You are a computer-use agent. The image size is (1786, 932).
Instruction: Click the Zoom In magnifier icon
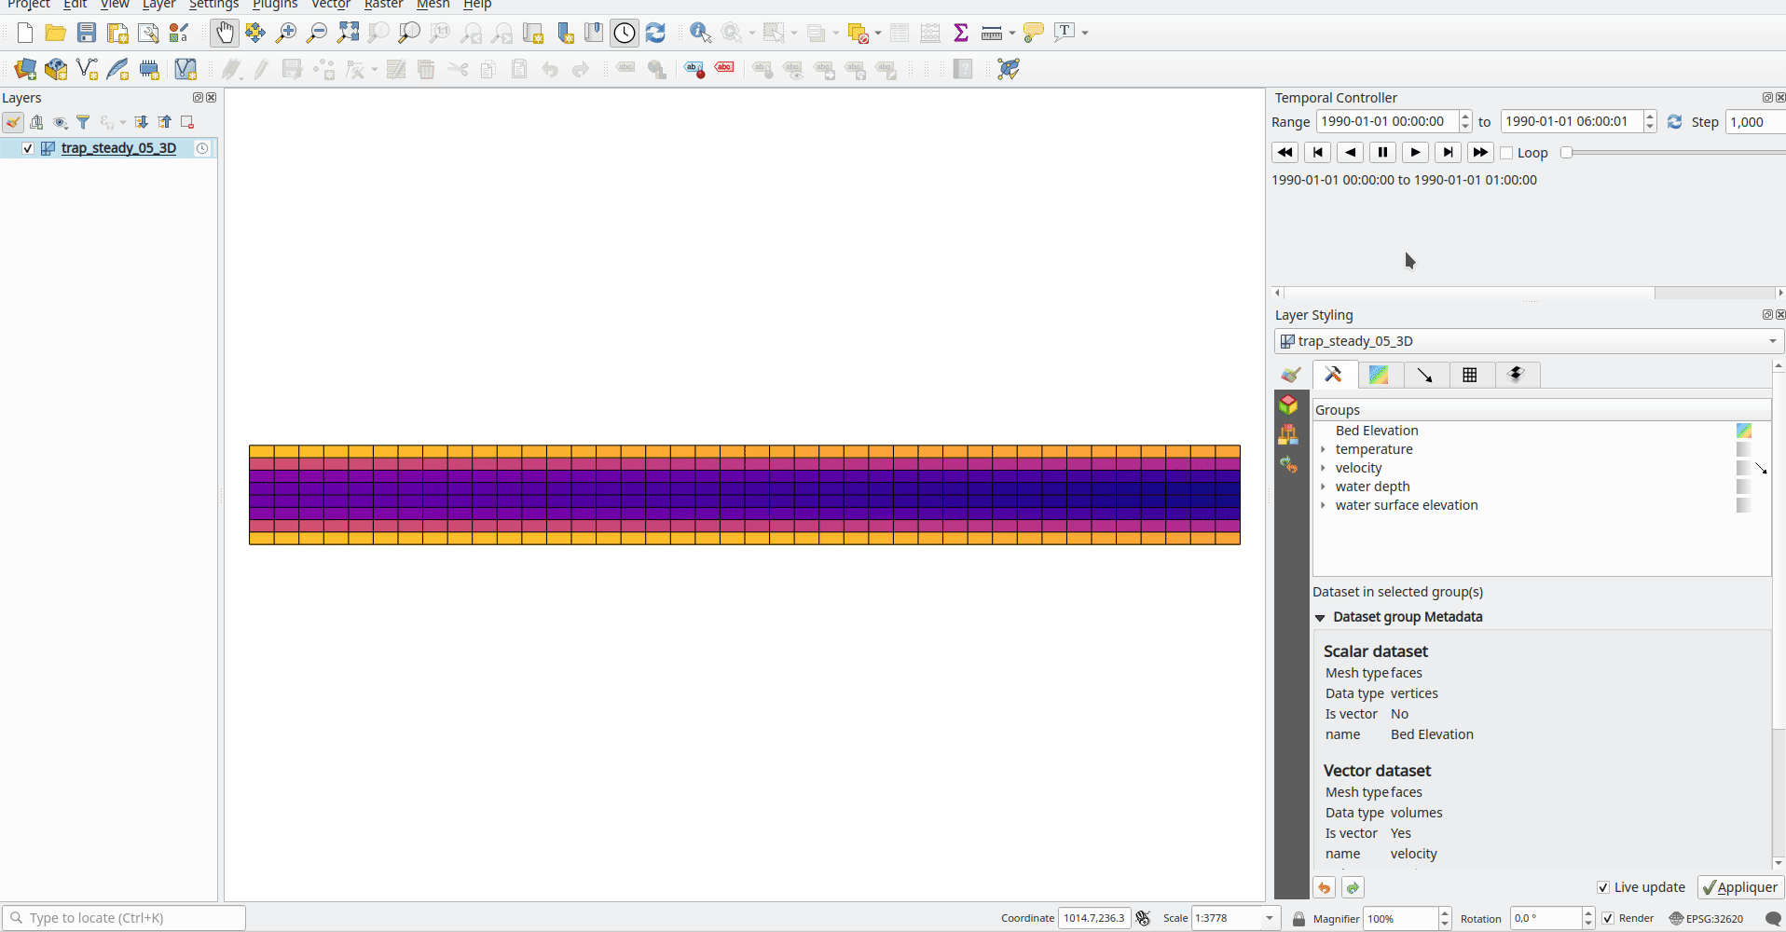[x=286, y=34]
